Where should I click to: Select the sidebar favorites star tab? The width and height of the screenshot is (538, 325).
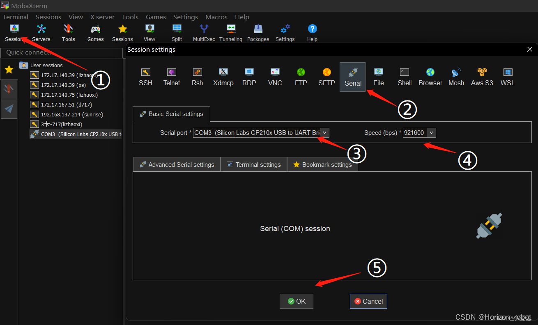coord(9,69)
